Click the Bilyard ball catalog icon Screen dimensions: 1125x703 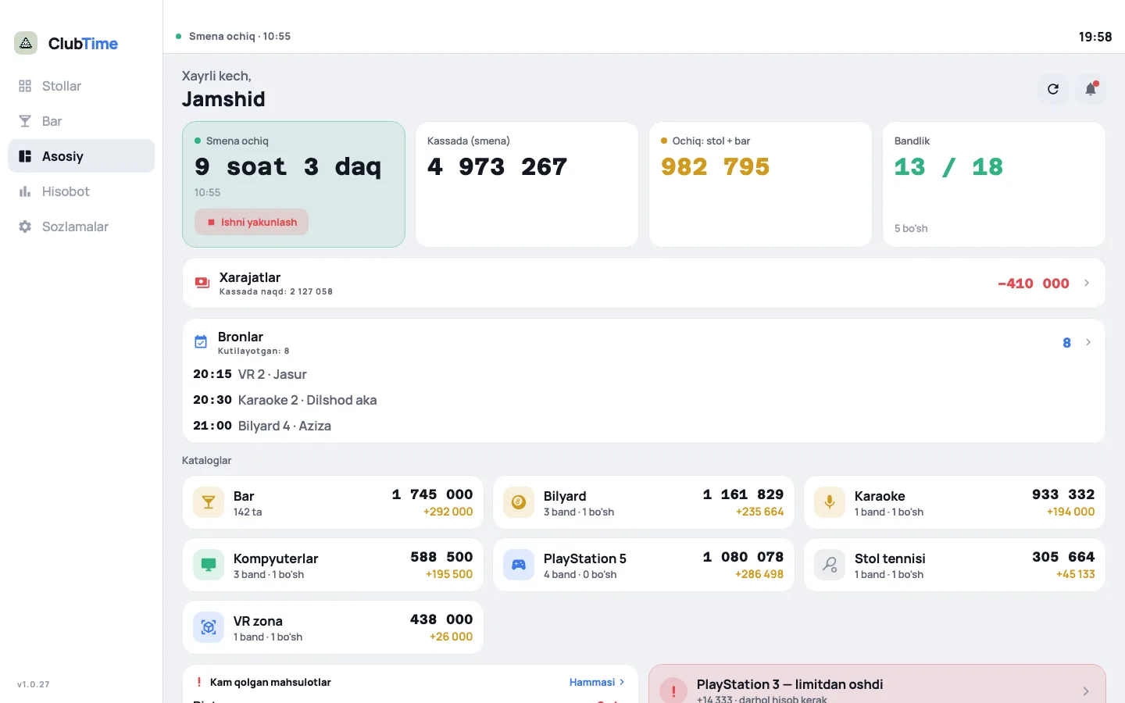pyautogui.click(x=519, y=502)
